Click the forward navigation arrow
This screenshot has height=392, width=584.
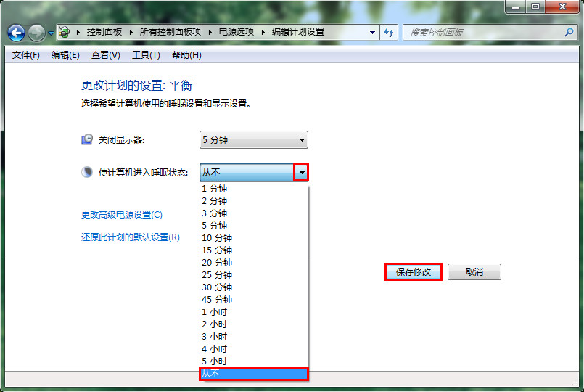36,33
